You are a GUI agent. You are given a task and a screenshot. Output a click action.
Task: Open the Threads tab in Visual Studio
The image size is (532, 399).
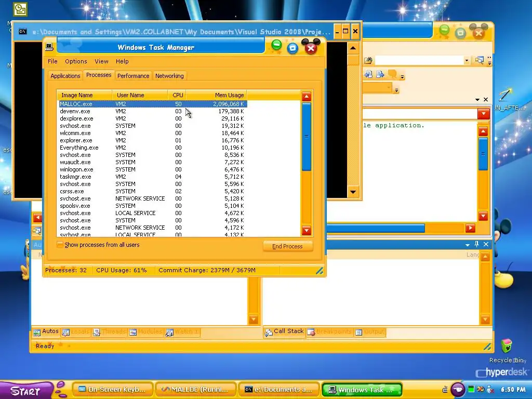click(x=109, y=332)
